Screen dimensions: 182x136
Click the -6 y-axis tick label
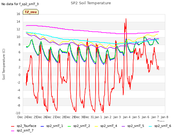click(18, 98)
